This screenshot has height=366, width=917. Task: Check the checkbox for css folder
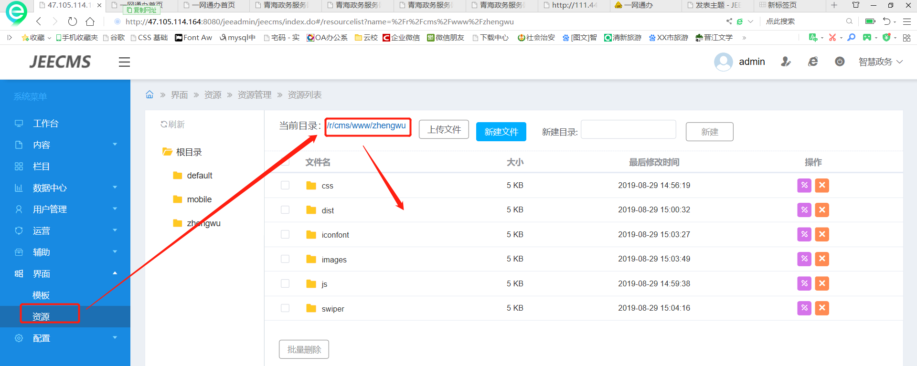point(285,185)
